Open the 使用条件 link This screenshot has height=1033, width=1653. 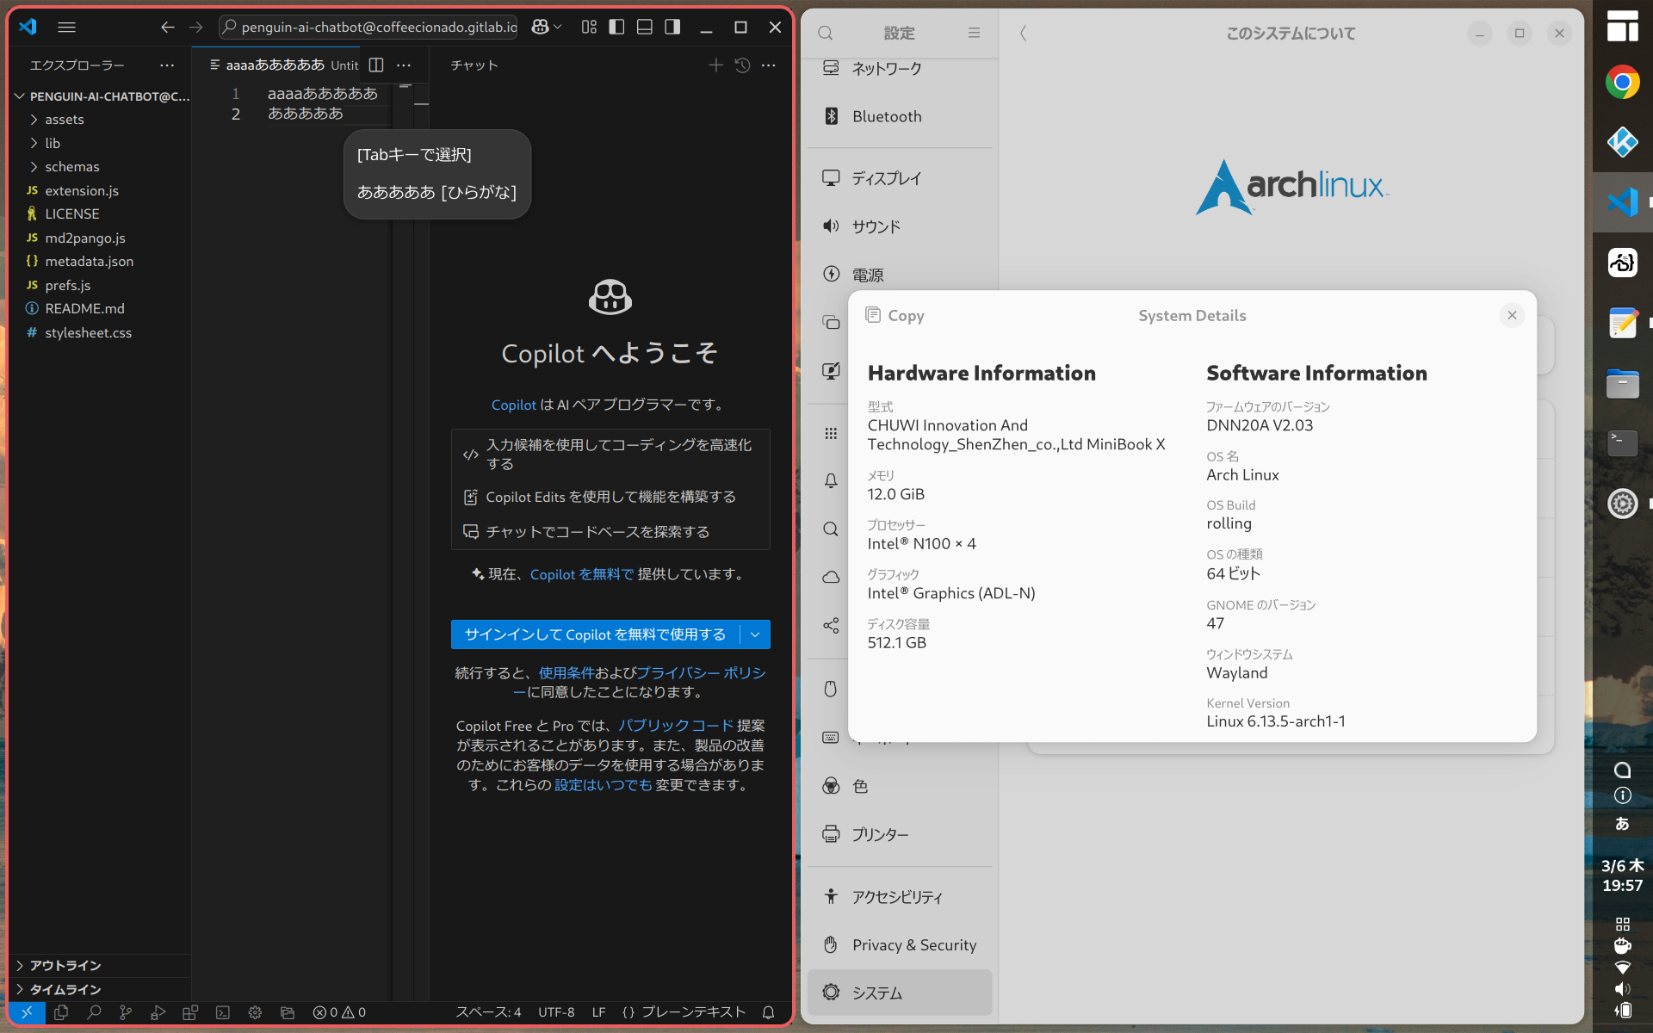pos(566,673)
